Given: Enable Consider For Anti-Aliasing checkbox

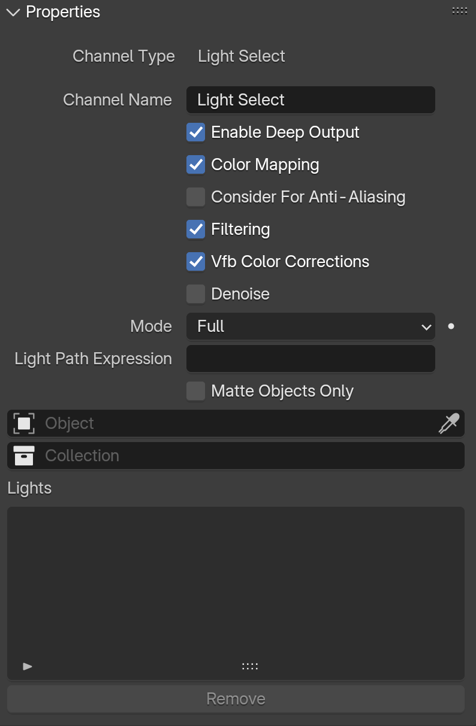Looking at the screenshot, I should tap(195, 197).
